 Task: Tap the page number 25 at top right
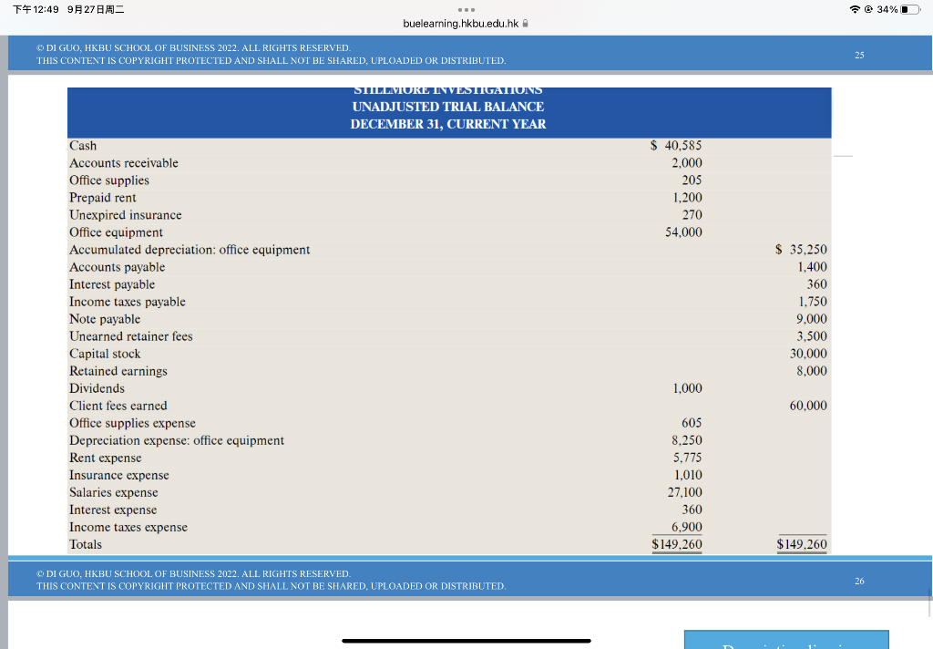pyautogui.click(x=858, y=55)
